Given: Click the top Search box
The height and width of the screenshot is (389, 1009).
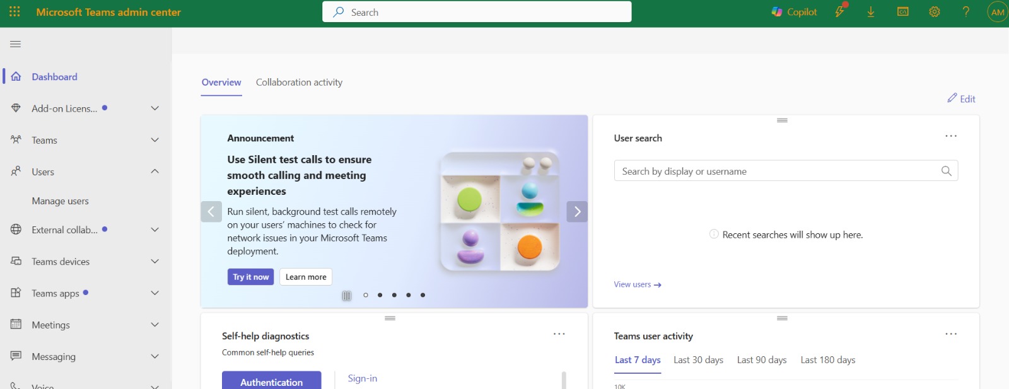Looking at the screenshot, I should pos(477,12).
